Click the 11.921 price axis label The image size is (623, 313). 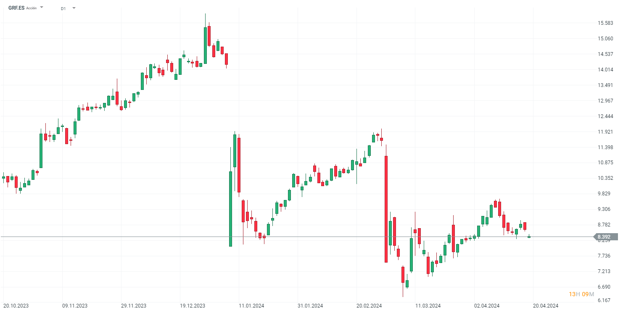pyautogui.click(x=605, y=132)
